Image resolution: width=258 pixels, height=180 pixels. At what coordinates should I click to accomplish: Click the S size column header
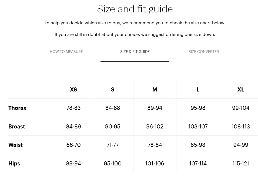[113, 90]
